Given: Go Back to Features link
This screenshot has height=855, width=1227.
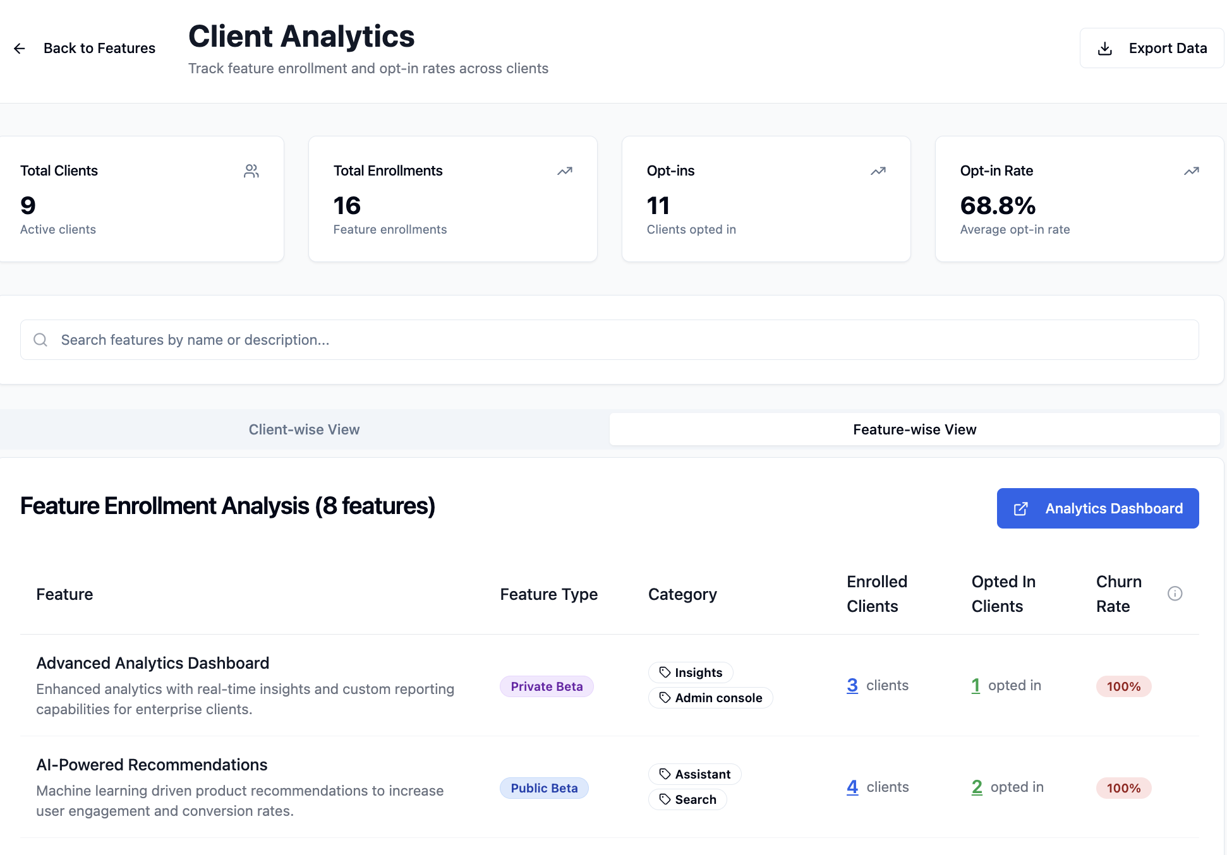Looking at the screenshot, I should click(x=99, y=49).
